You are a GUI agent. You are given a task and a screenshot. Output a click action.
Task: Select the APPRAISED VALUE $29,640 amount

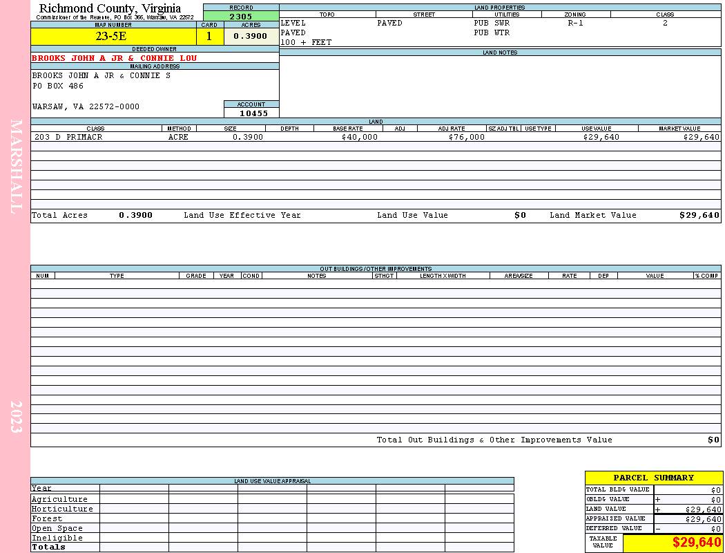703,519
